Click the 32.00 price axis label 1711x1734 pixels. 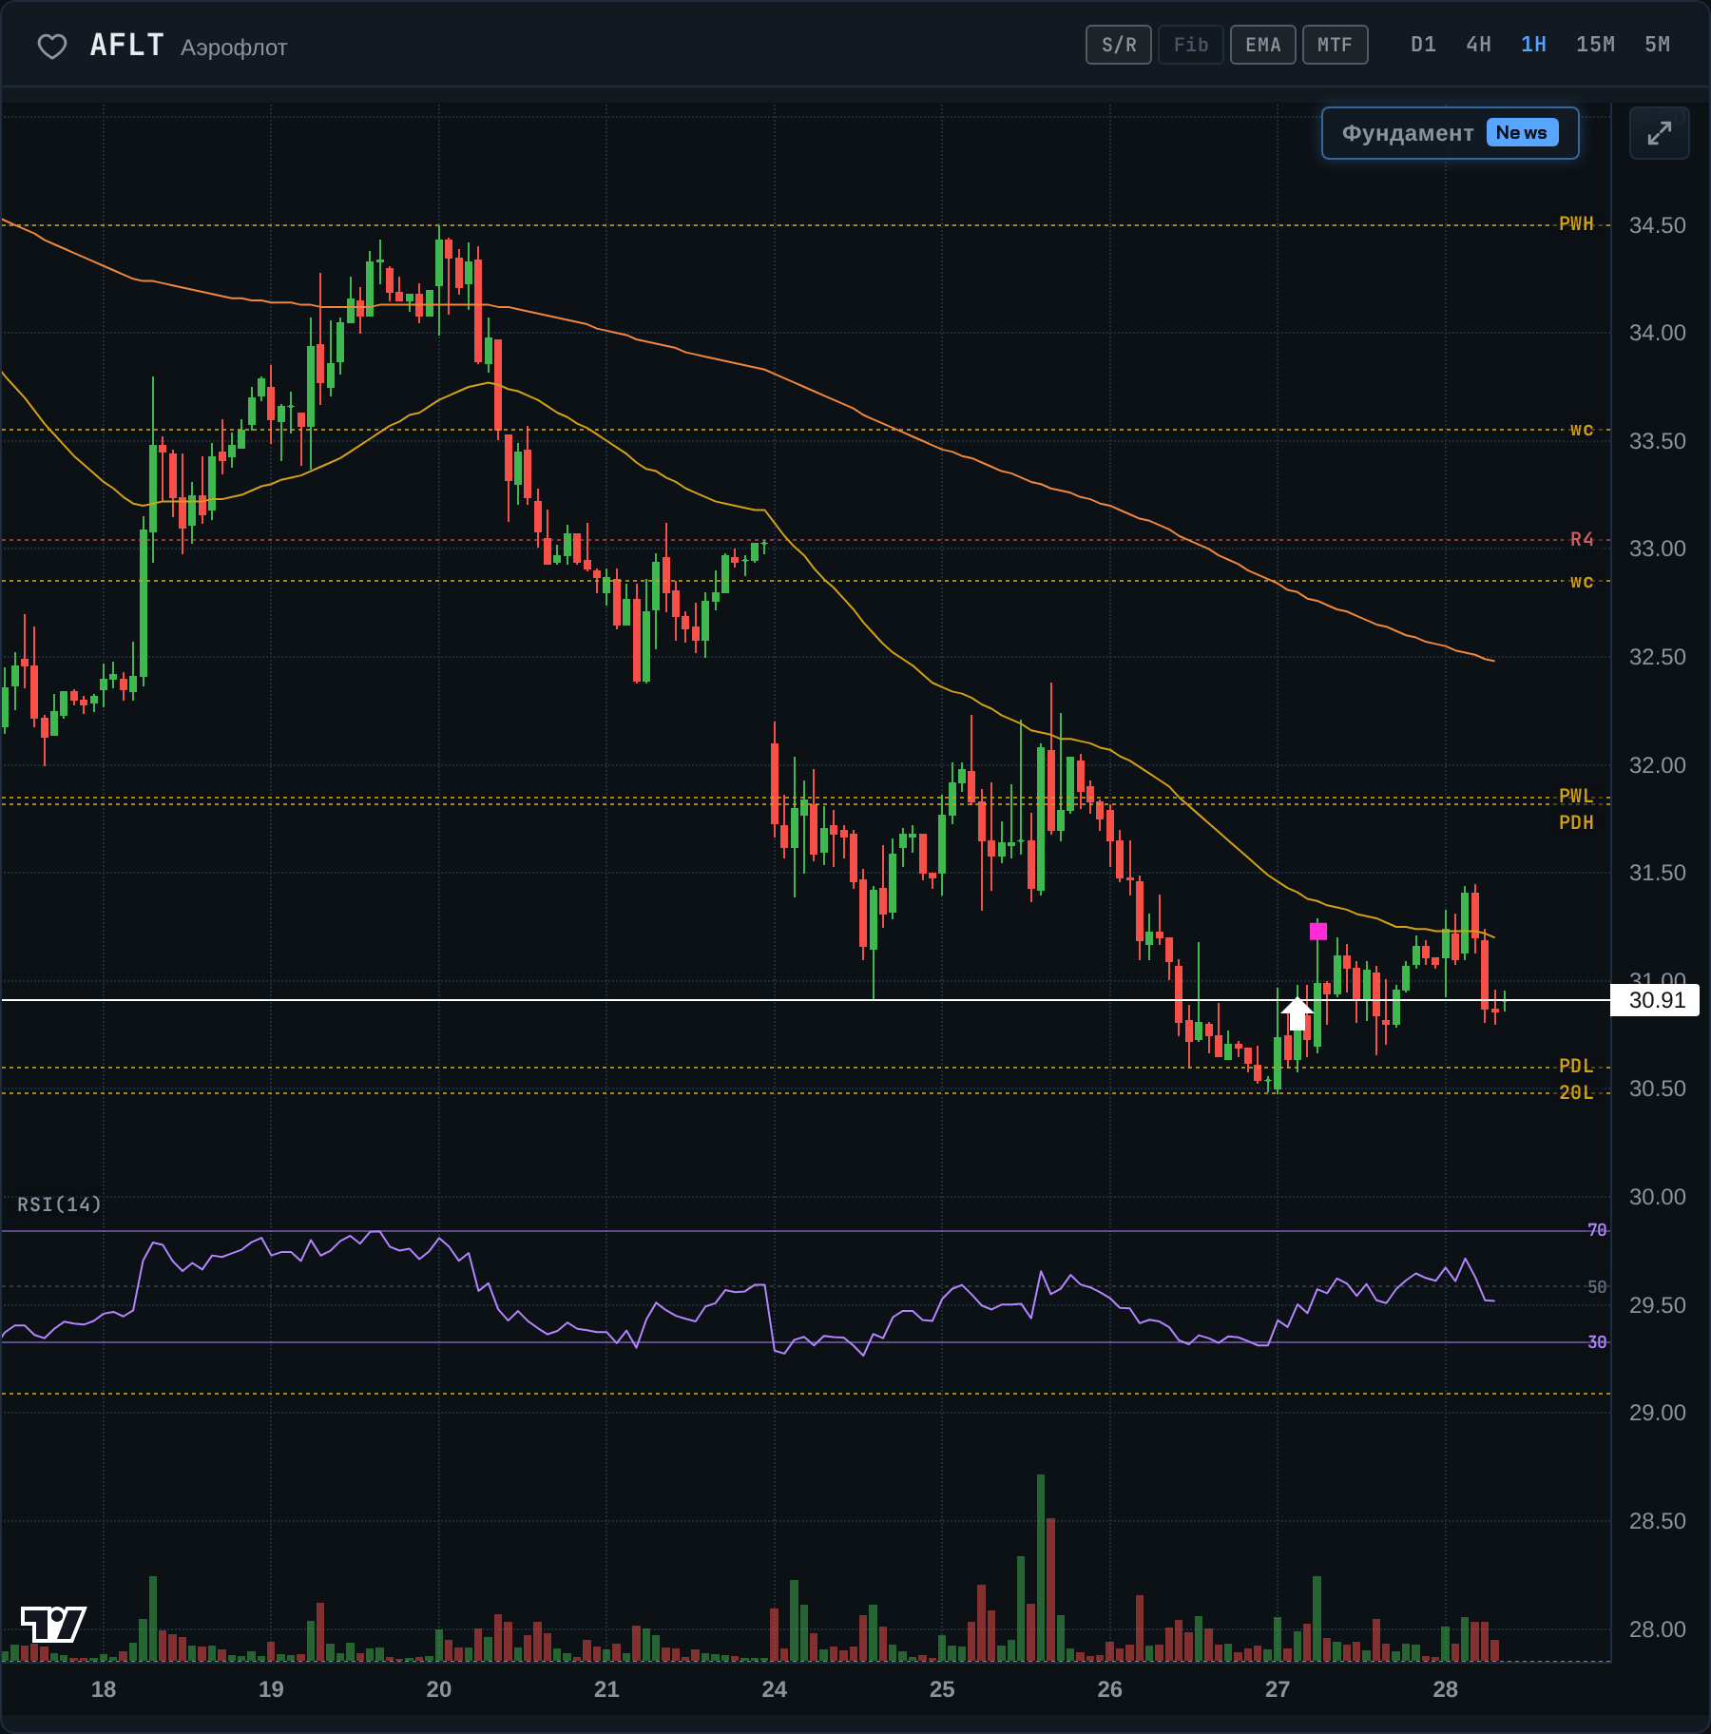[1657, 765]
